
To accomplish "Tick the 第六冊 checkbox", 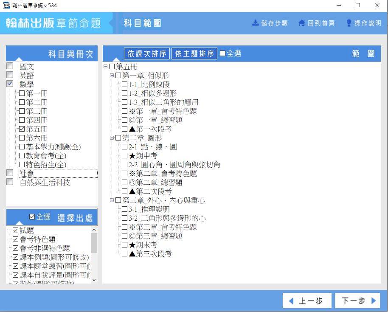I will pyautogui.click(x=22, y=138).
